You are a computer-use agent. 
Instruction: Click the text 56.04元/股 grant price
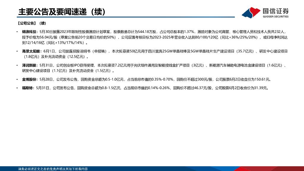(x=48, y=37)
